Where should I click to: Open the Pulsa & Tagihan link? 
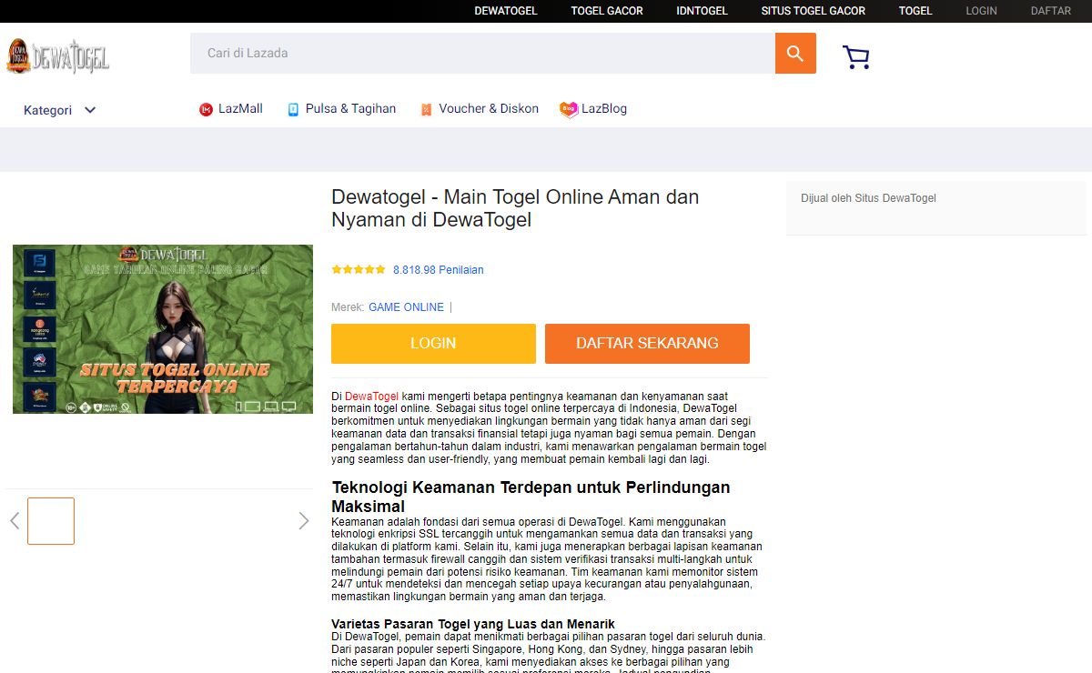pyautogui.click(x=350, y=108)
